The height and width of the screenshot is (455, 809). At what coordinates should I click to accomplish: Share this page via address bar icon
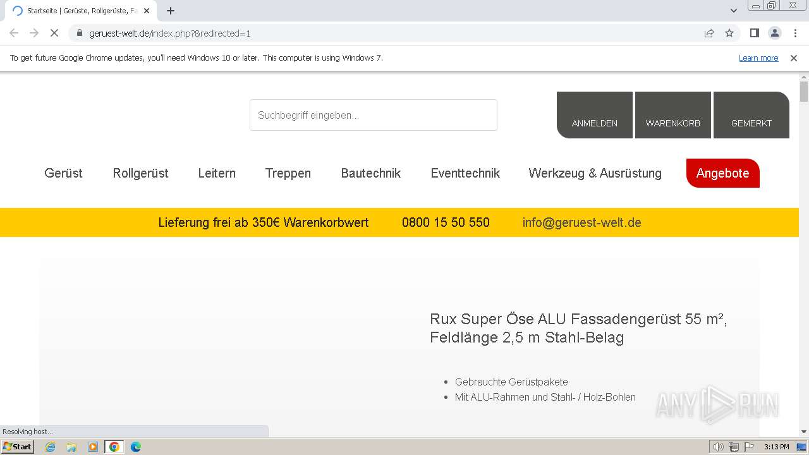click(x=709, y=33)
